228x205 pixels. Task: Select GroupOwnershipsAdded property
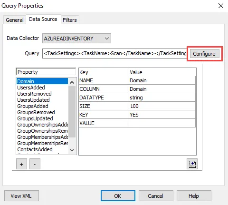pos(42,125)
